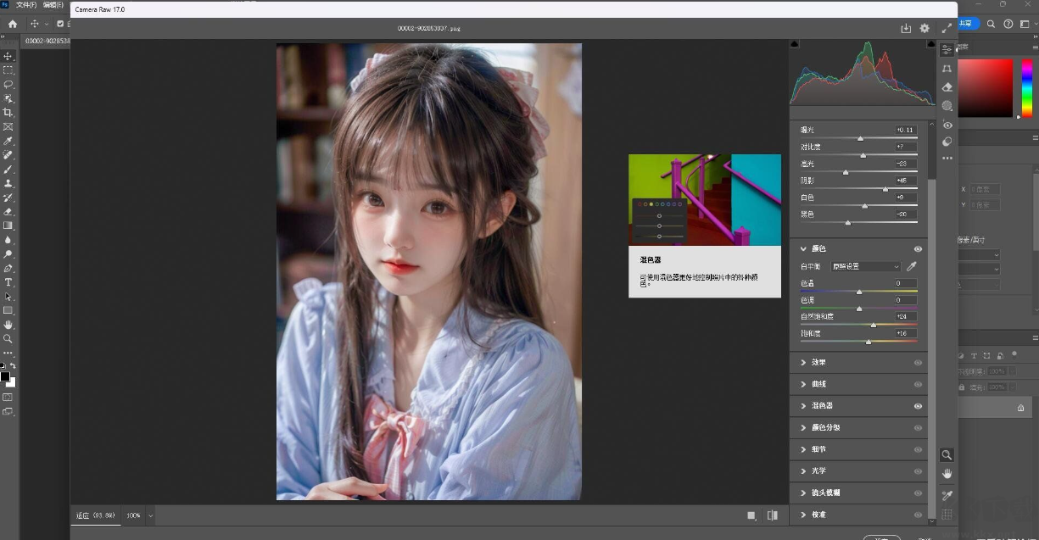Viewport: 1039px width, 540px height.
Task: Toggle visibility of 混色器 panel edits
Action: click(918, 406)
